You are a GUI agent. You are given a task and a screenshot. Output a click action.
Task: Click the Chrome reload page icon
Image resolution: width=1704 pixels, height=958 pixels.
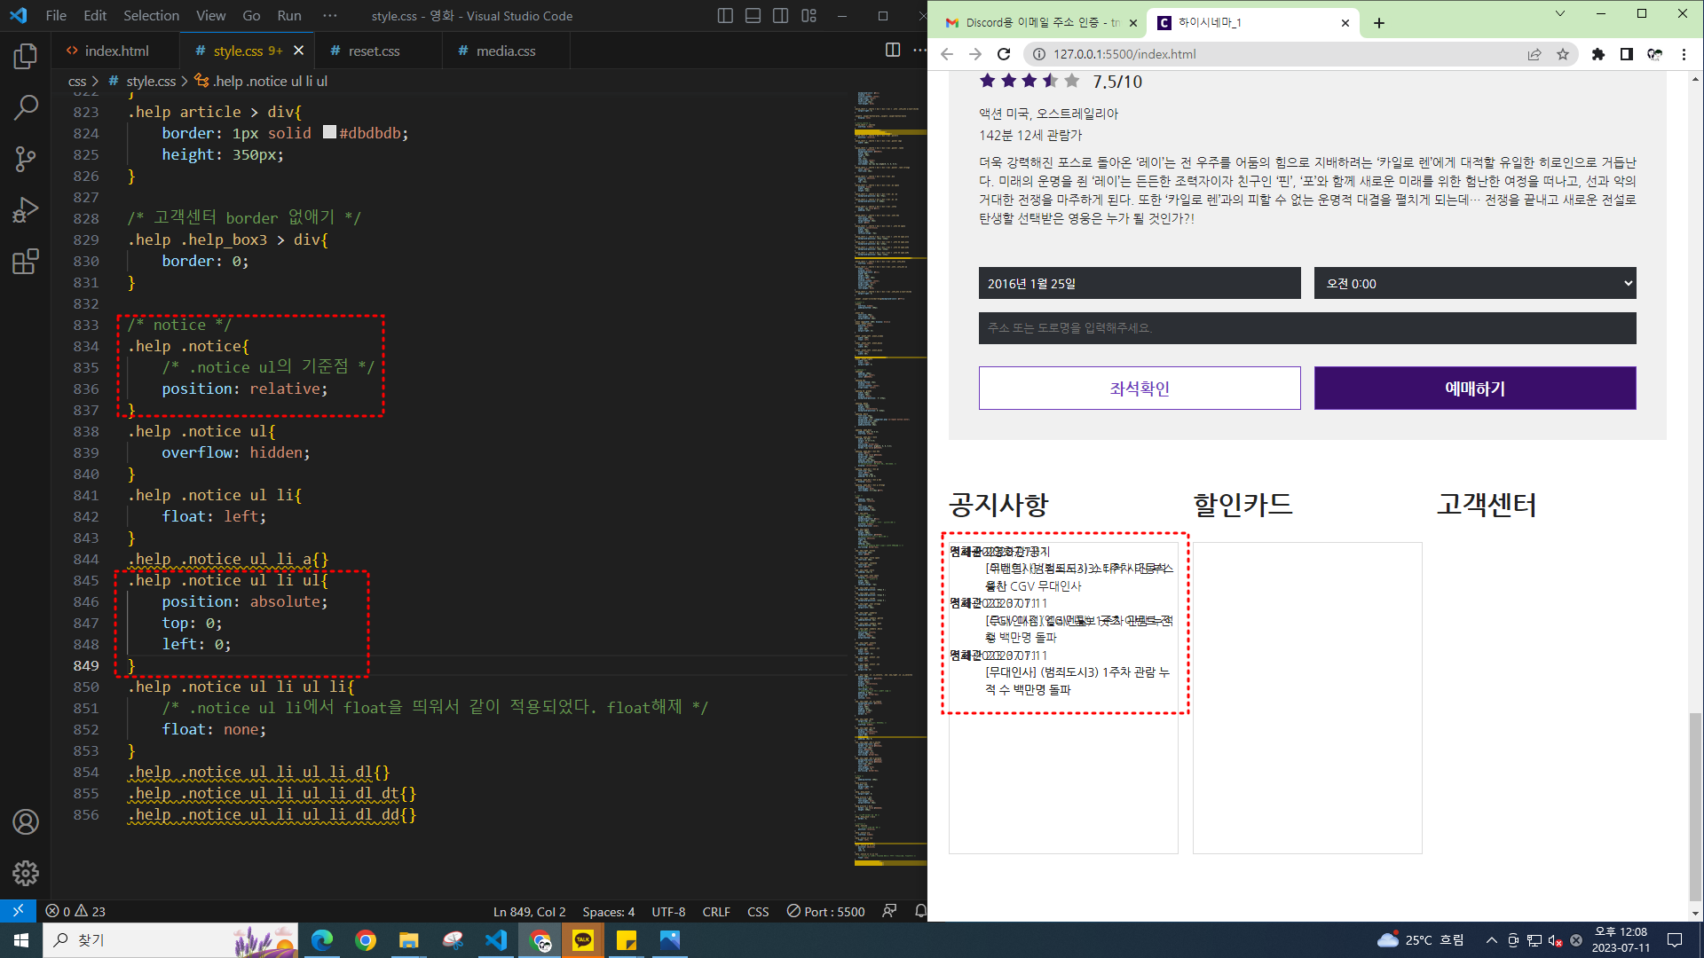1004,54
